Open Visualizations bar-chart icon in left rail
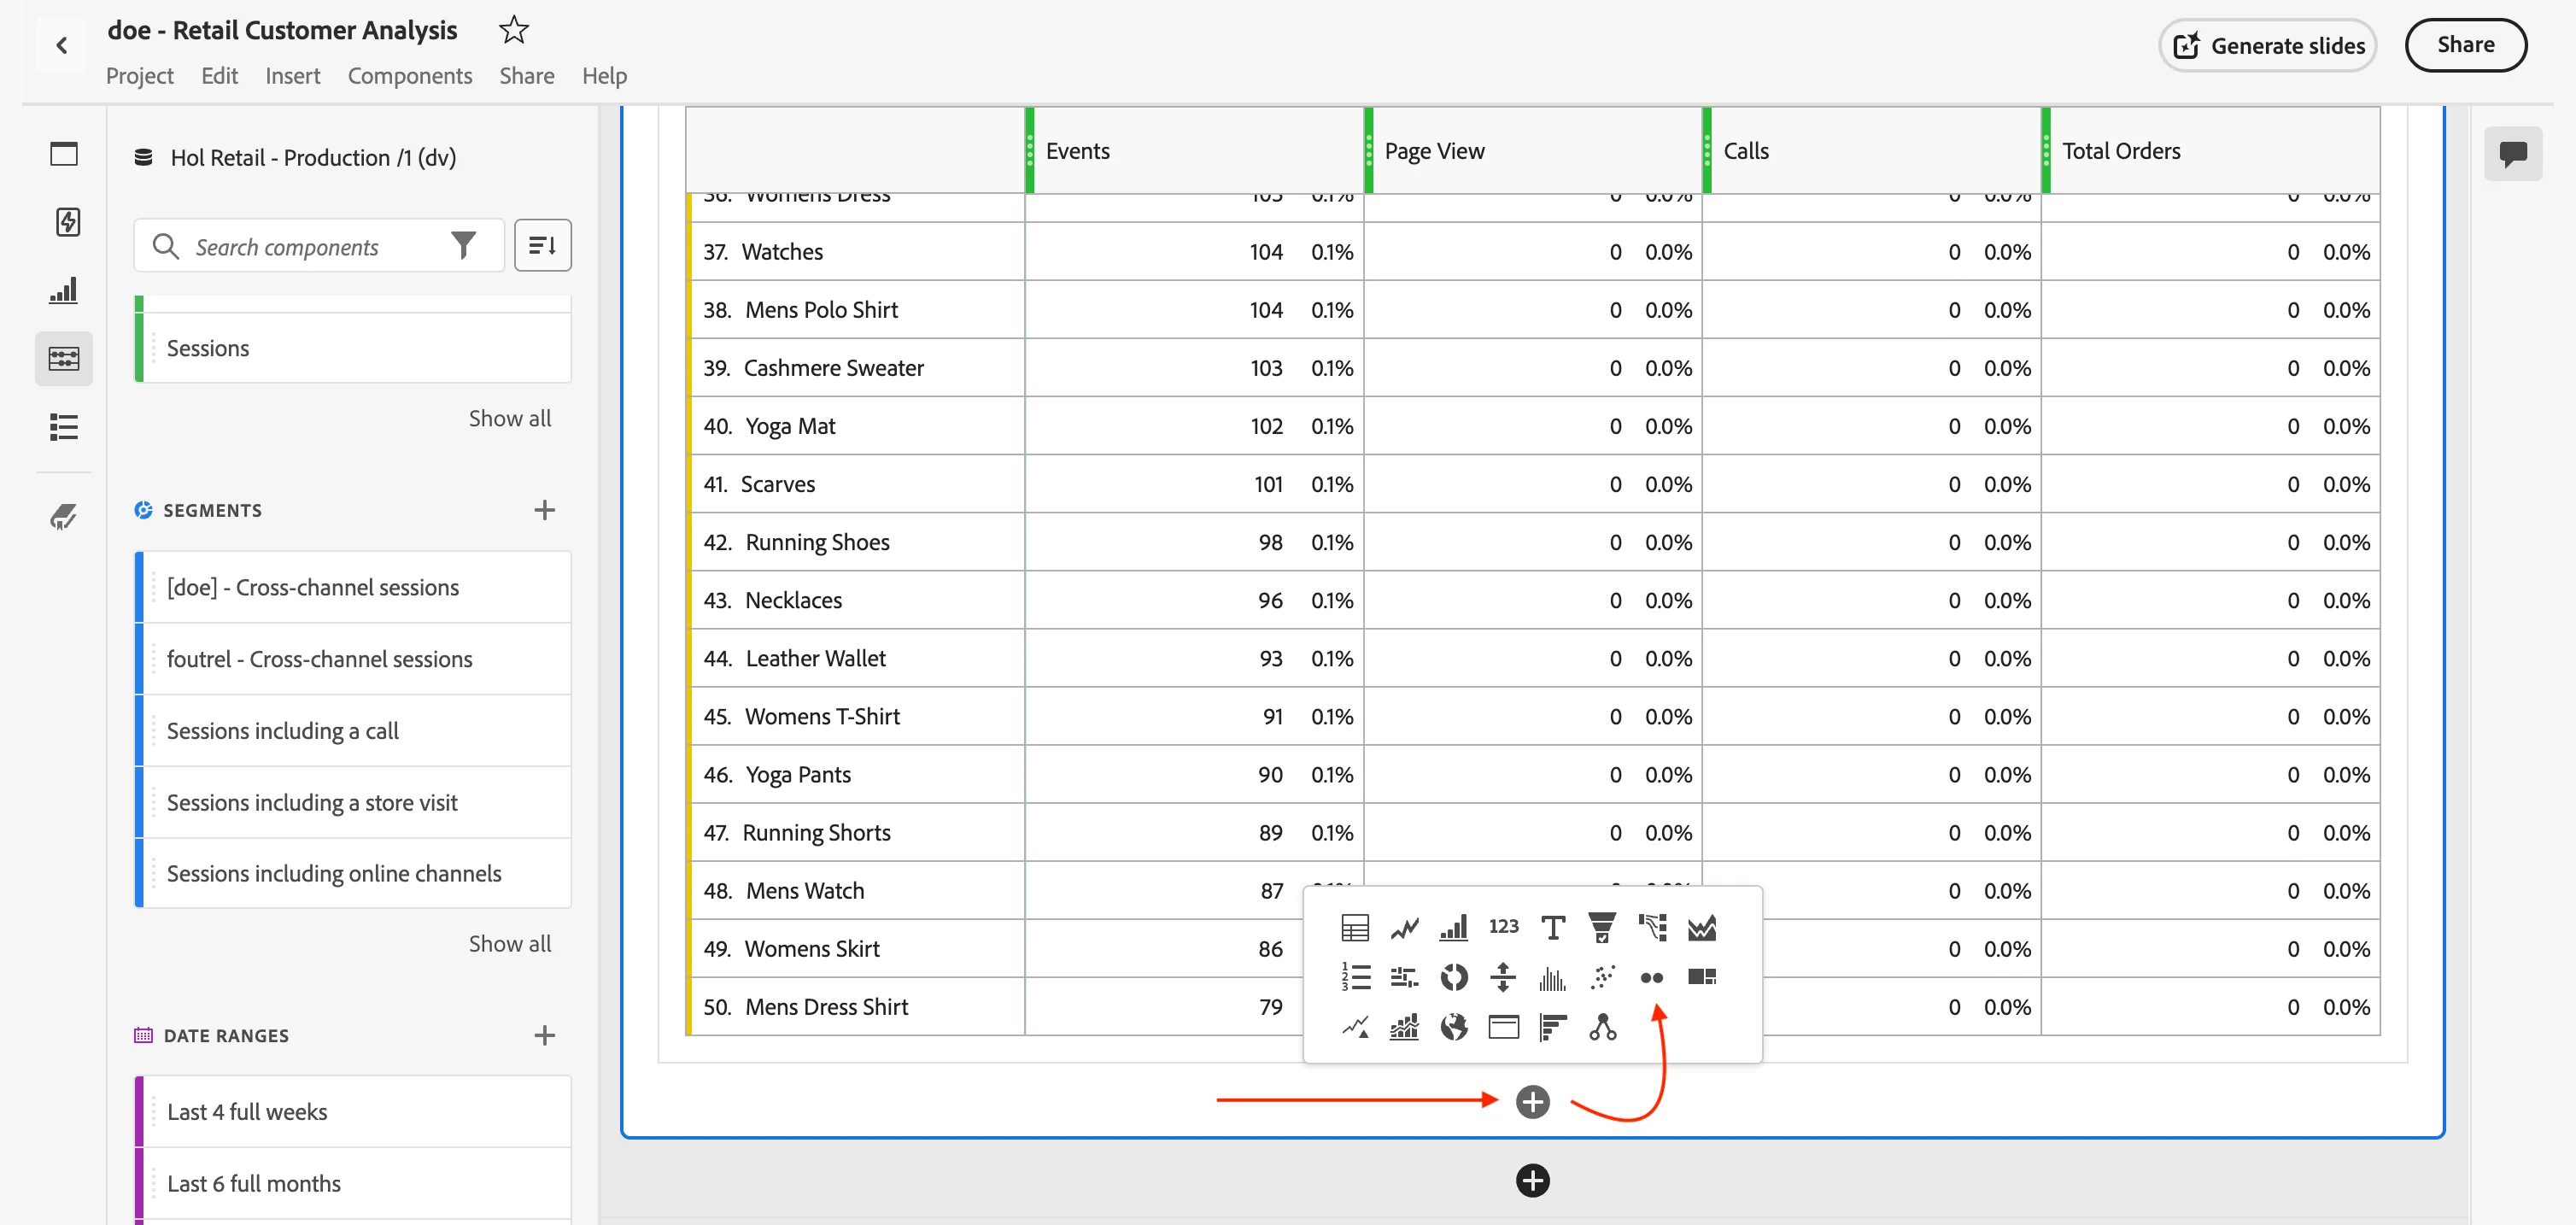This screenshot has height=1225, width=2576. 64,290
